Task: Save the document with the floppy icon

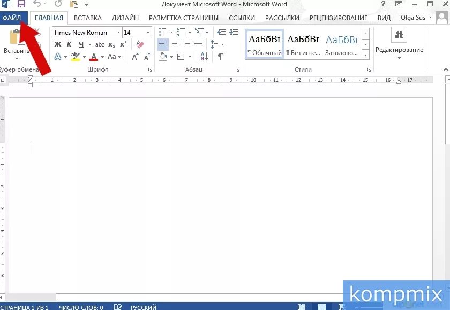Action: click(21, 4)
